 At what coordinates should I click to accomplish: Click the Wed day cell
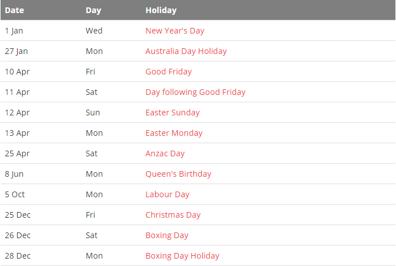94,31
